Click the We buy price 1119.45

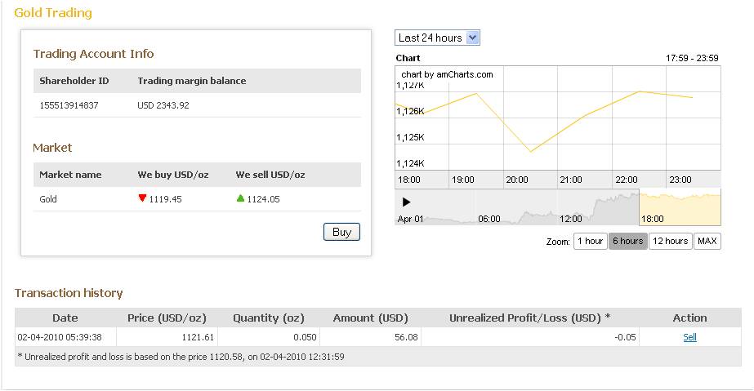[165, 199]
